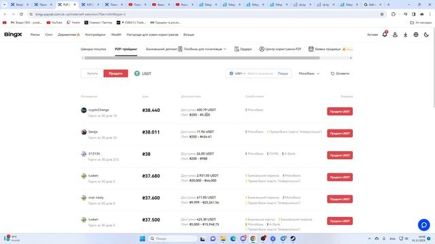This screenshot has width=435, height=244.
Task: Select the P2P-трейдинг tab
Action: click(x=126, y=49)
